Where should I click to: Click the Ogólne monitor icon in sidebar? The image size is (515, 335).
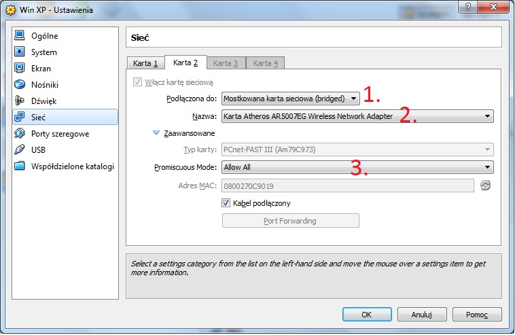tap(20, 36)
